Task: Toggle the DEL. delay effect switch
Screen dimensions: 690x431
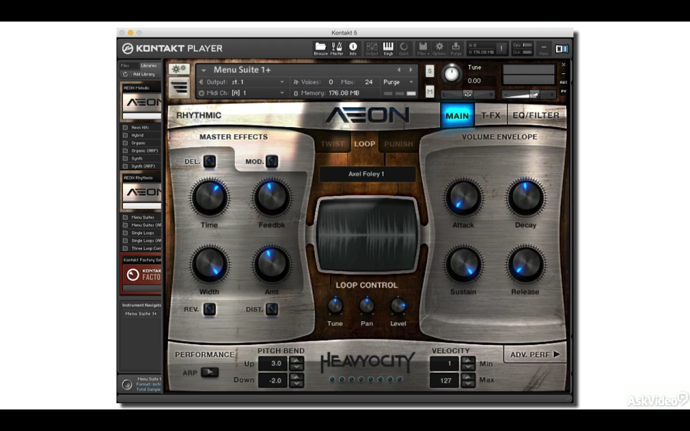Action: (x=209, y=161)
